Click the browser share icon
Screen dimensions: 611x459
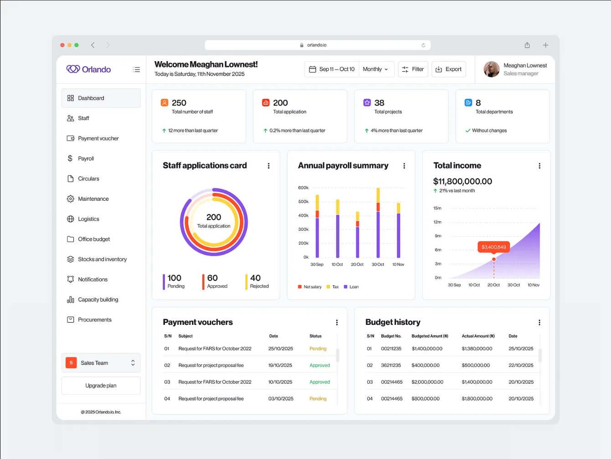tap(527, 45)
